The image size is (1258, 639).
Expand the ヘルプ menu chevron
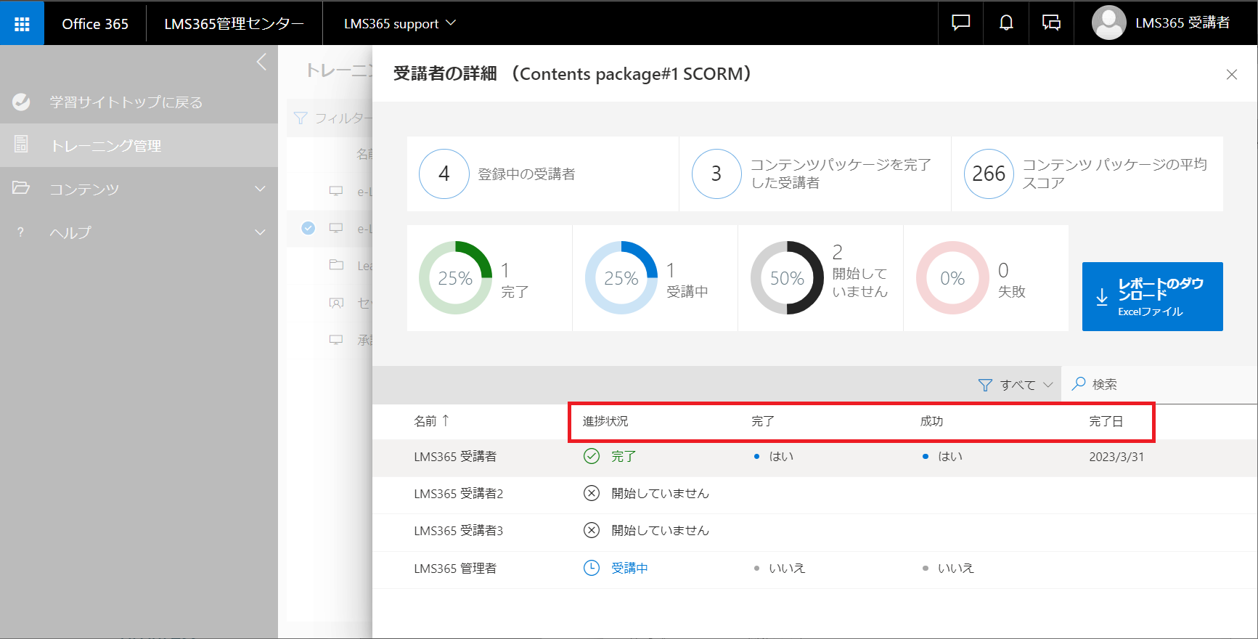261,232
